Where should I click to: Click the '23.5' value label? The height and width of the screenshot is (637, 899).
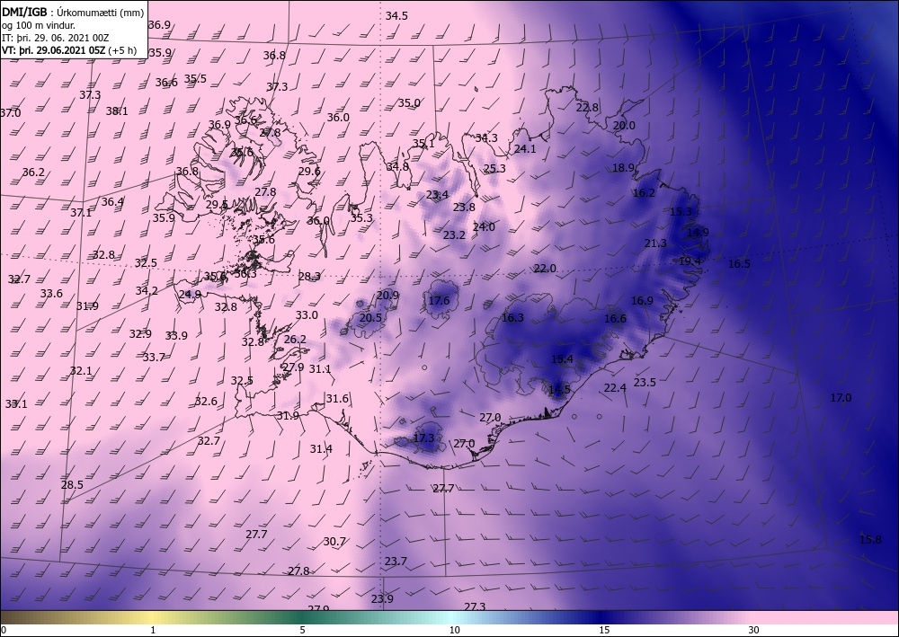pyautogui.click(x=645, y=382)
